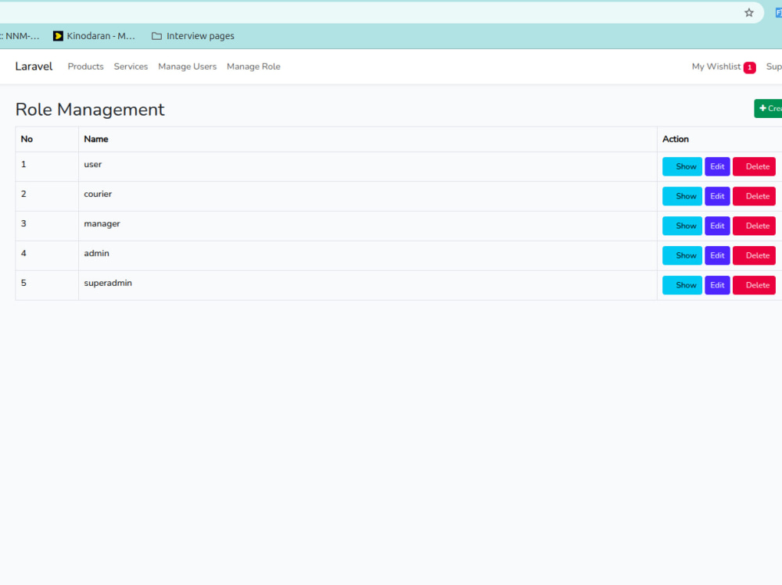Edit the admin role
Image resolution: width=782 pixels, height=585 pixels.
717,255
